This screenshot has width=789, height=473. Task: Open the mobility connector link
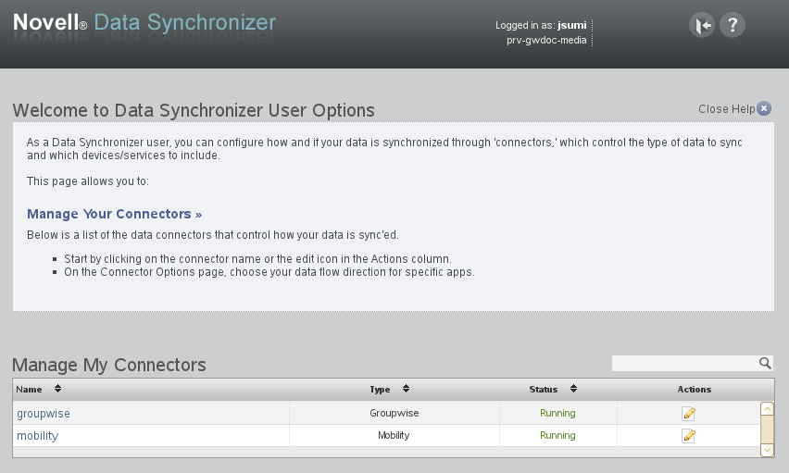pyautogui.click(x=38, y=436)
